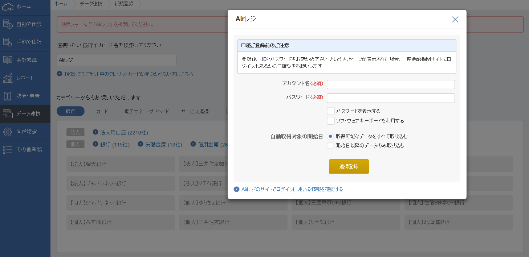Enable ソフトウェアキーボードを利用する checkbox
The height and width of the screenshot is (257, 529).
[330, 121]
